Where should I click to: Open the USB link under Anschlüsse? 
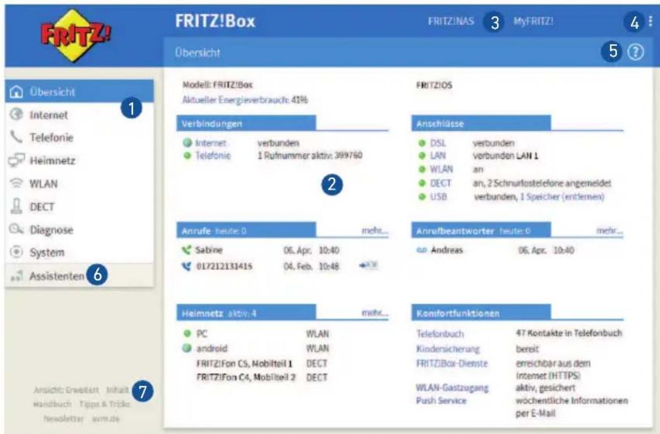pos(438,196)
